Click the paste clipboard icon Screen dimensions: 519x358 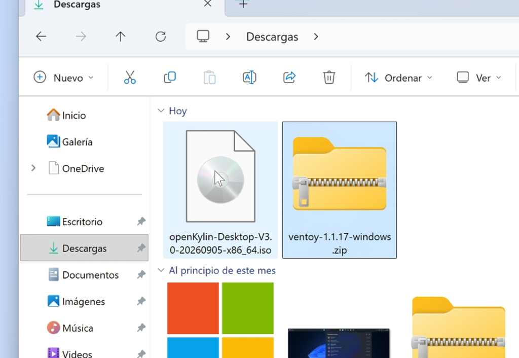point(209,78)
